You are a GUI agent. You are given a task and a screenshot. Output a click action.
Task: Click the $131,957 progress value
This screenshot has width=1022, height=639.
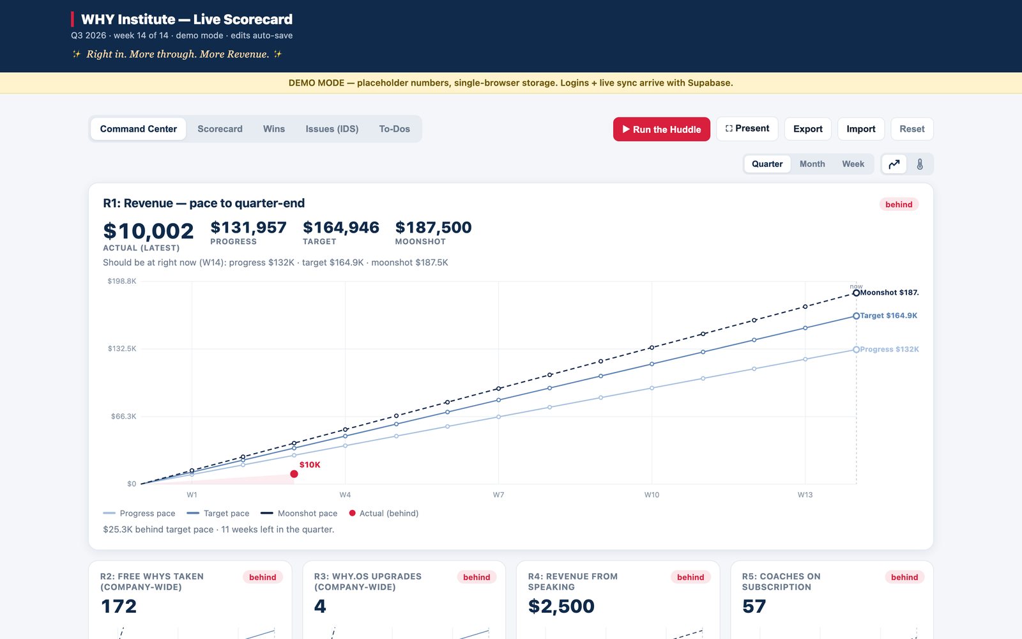click(x=248, y=227)
